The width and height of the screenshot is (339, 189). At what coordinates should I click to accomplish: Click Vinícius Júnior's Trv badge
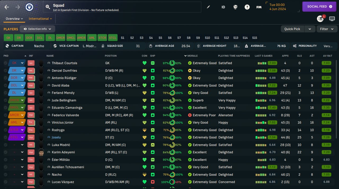click(x=31, y=123)
